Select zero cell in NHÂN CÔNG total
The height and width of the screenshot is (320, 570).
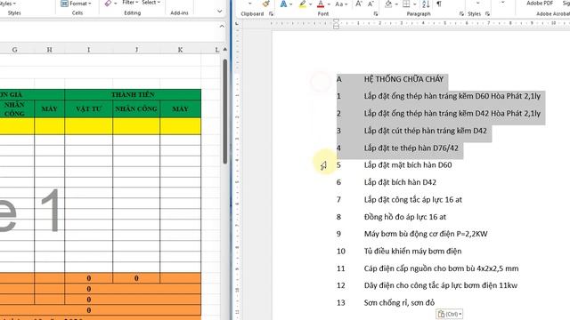point(136,278)
